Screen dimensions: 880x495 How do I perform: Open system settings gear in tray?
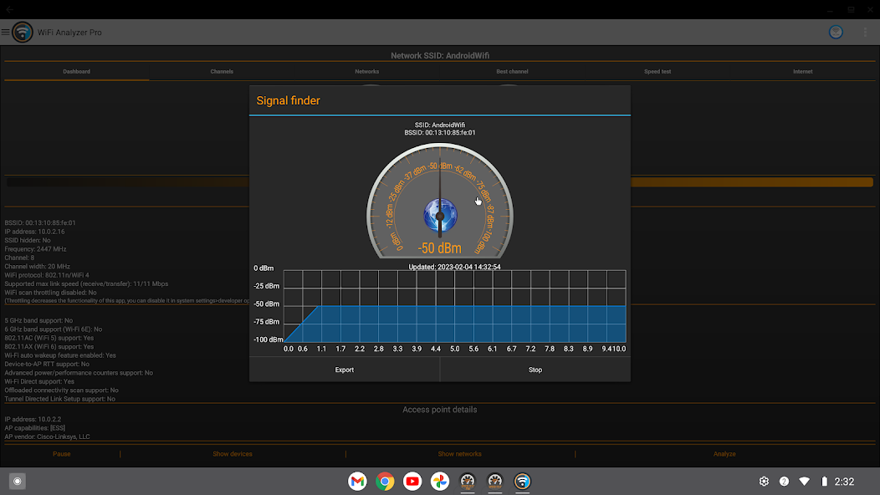click(x=764, y=482)
